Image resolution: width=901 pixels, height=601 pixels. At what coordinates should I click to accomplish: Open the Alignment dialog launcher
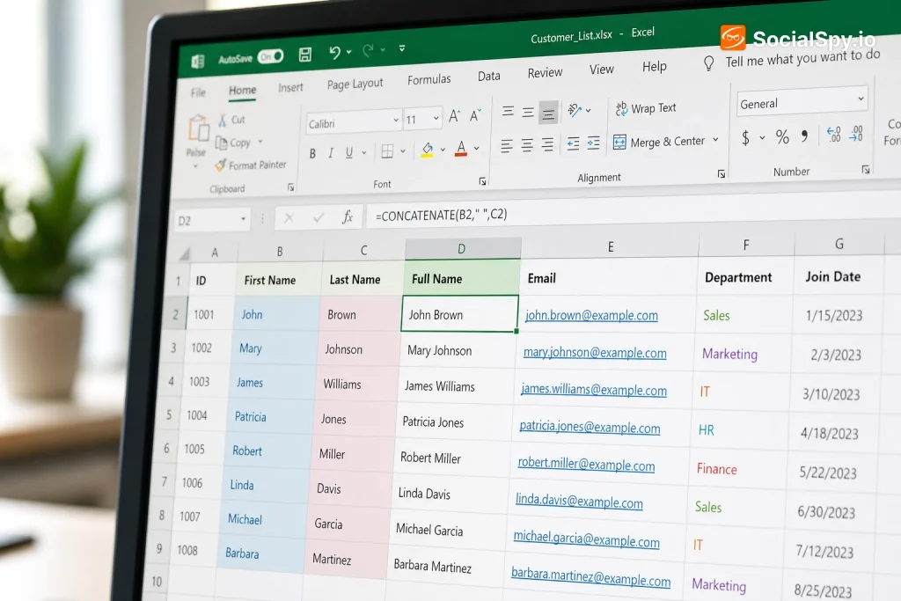point(722,174)
